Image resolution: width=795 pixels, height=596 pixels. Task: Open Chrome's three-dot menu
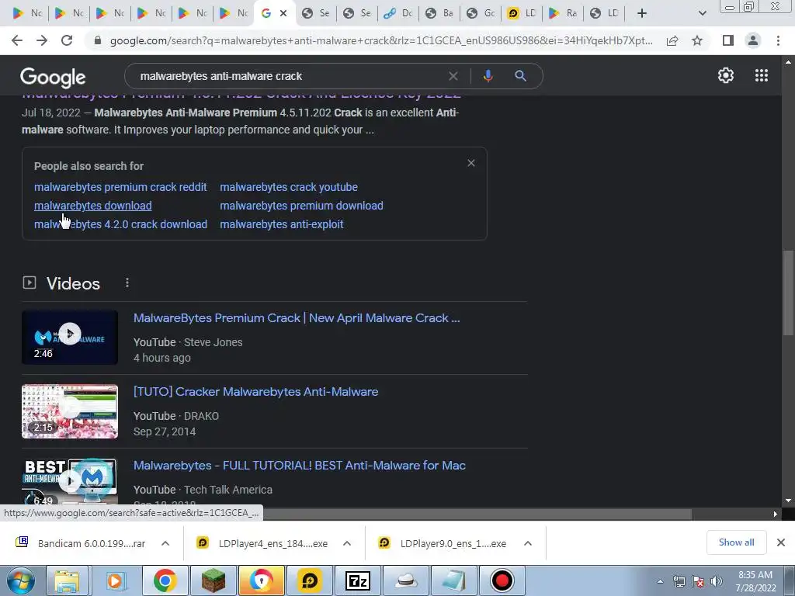click(x=778, y=40)
